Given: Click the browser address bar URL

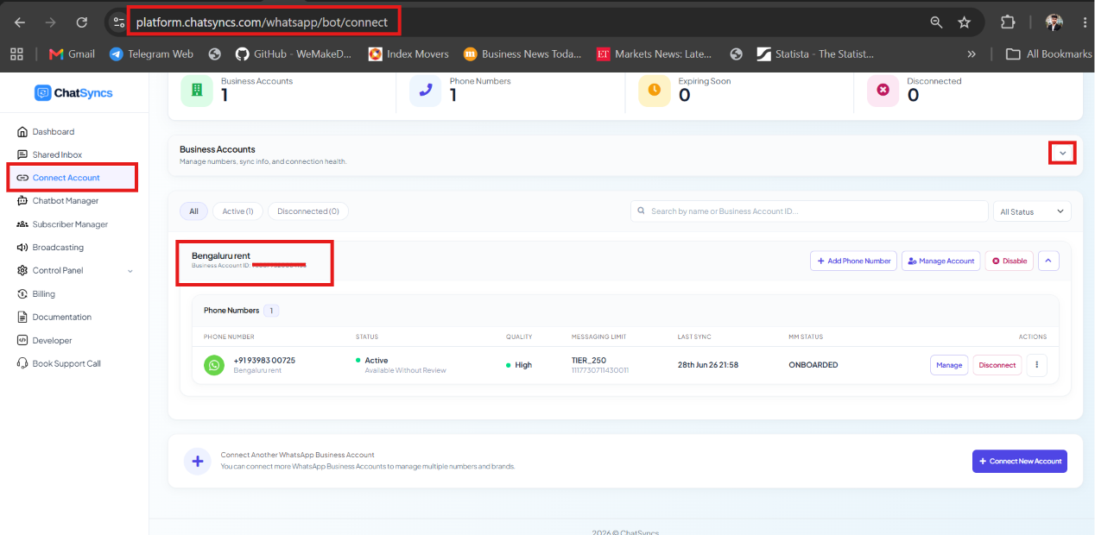Looking at the screenshot, I should [263, 22].
